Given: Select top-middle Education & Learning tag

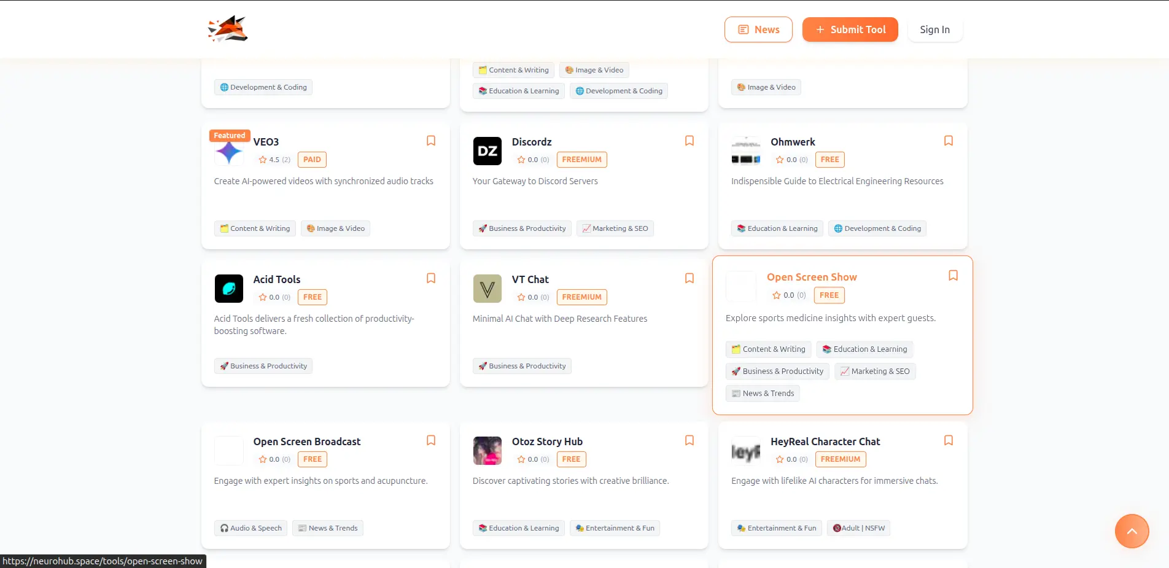Looking at the screenshot, I should [519, 91].
